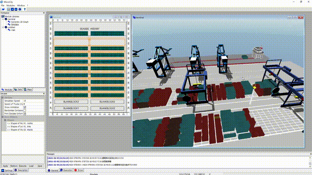The width and height of the screenshot is (312, 175).
Task: Close the Workspace panel
Action: [x=44, y=13]
